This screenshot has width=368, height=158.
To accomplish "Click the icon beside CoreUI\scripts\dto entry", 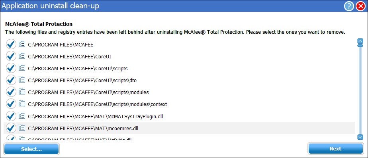I will click(x=22, y=80).
